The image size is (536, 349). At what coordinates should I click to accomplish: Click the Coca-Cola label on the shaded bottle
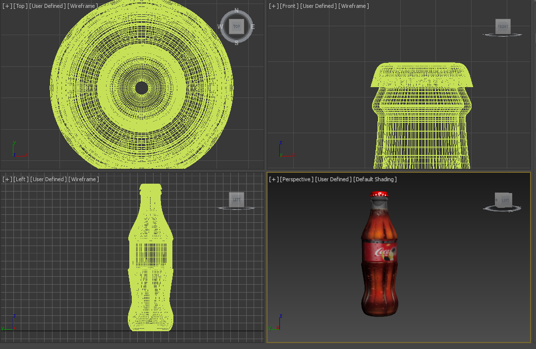click(x=379, y=251)
